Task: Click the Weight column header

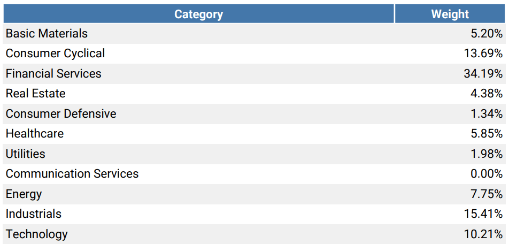Action: tap(450, 14)
